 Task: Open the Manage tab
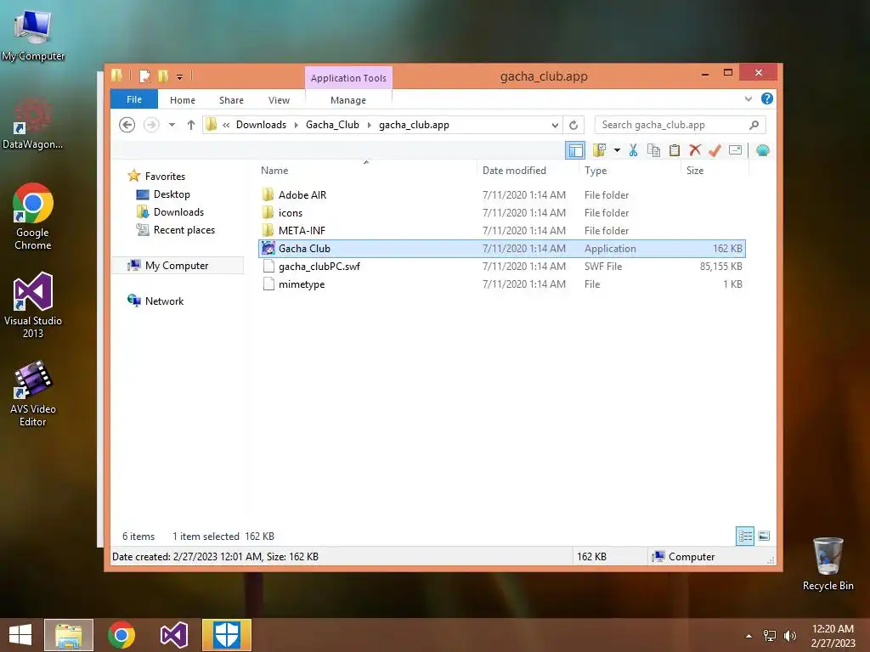[347, 100]
